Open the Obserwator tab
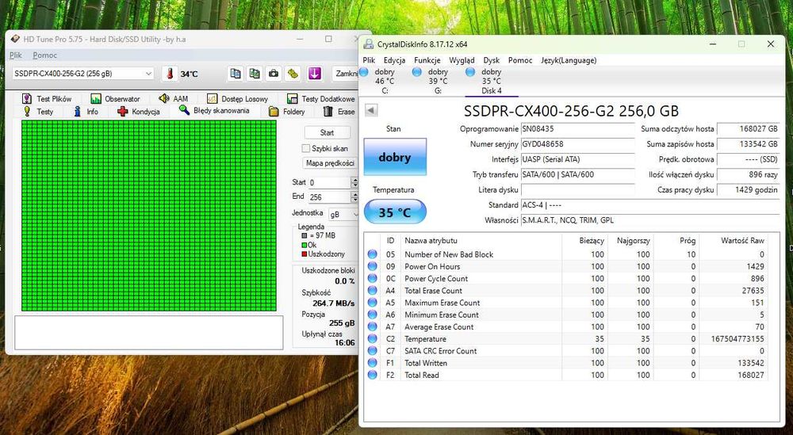 [115, 98]
